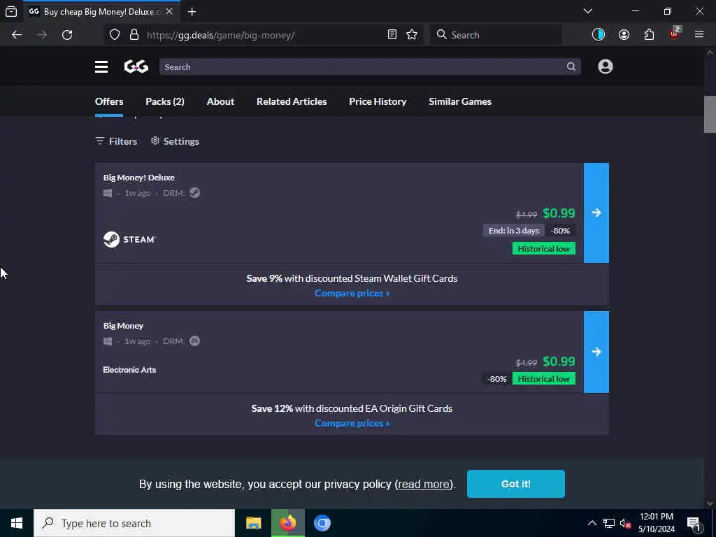Open the GG.deals hamburger menu
Viewport: 716px width, 537px height.
coord(101,66)
